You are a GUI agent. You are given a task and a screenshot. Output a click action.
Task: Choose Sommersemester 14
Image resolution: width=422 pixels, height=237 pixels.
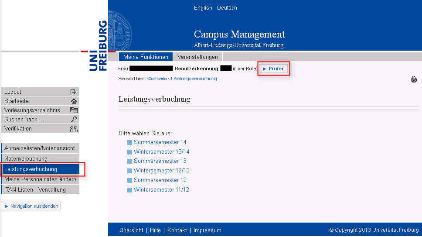160,142
